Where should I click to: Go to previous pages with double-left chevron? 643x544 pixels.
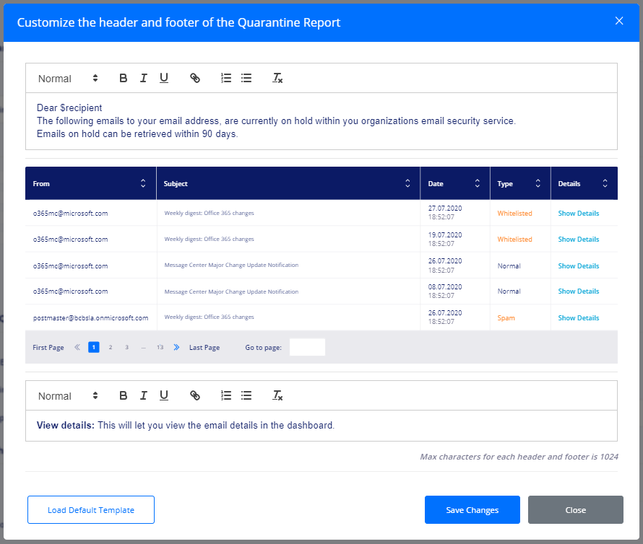(77, 347)
